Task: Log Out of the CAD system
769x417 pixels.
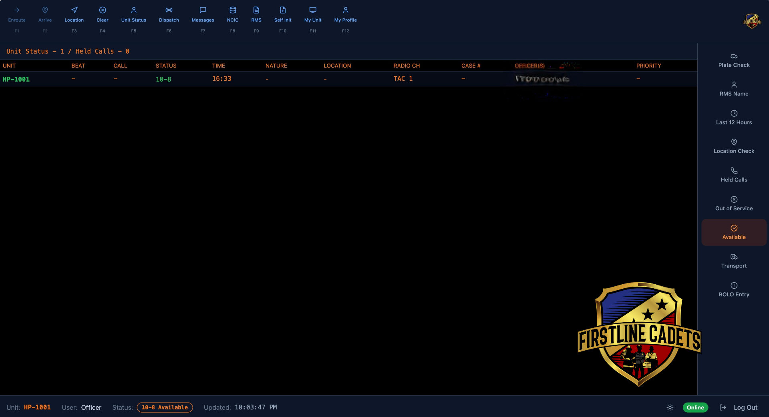Action: pos(739,407)
